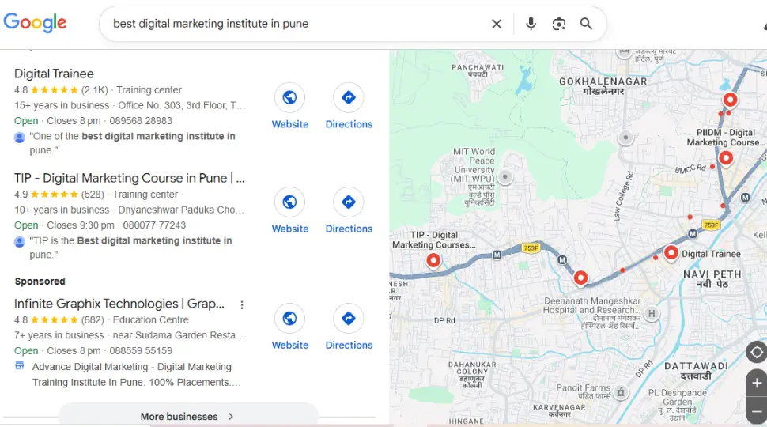This screenshot has height=427, width=767.
Task: Select map pin above Deenanath Mangeshkar Hospital
Action: pos(580,278)
